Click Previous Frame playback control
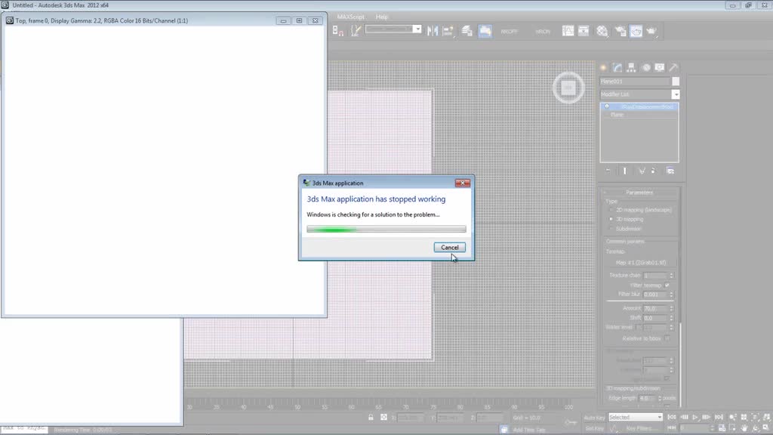 (x=684, y=417)
